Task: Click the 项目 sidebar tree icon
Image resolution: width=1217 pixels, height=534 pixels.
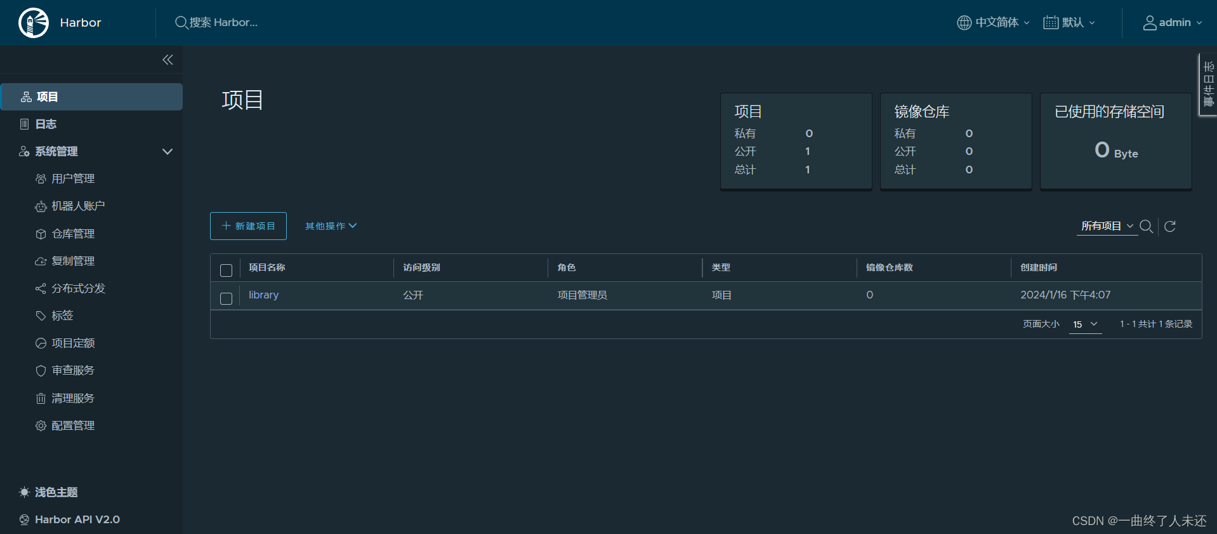Action: click(26, 97)
